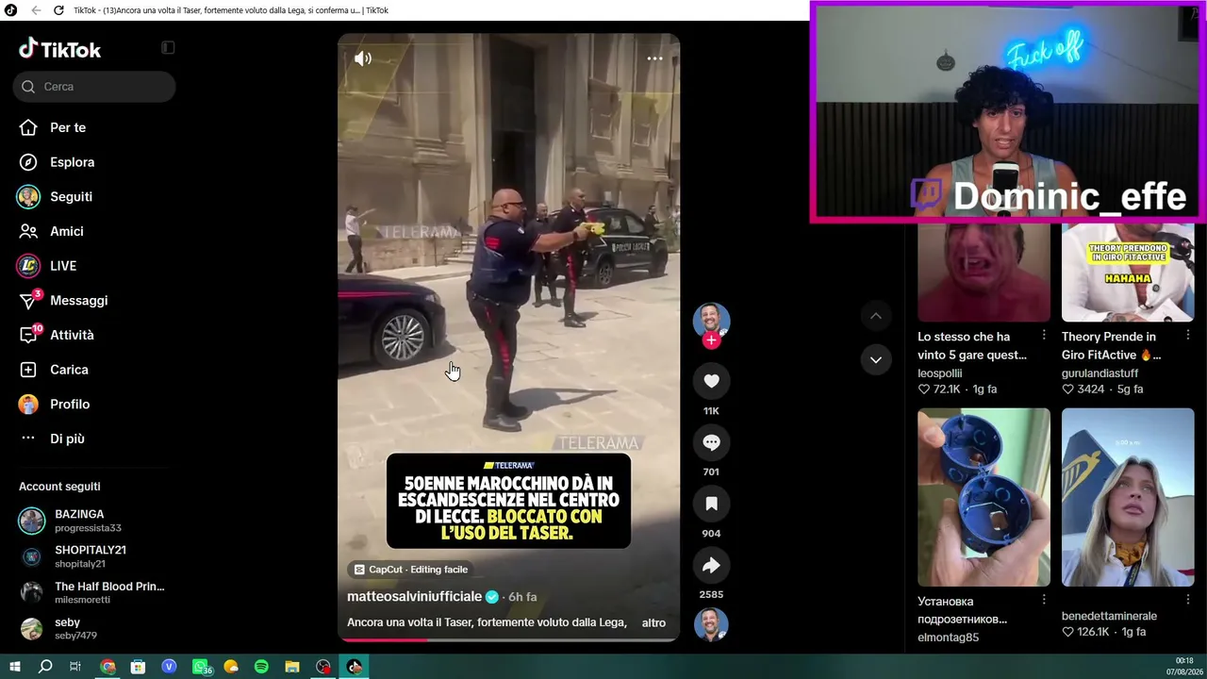Open OBS Studio from the taskbar
The height and width of the screenshot is (679, 1207).
[x=323, y=667]
